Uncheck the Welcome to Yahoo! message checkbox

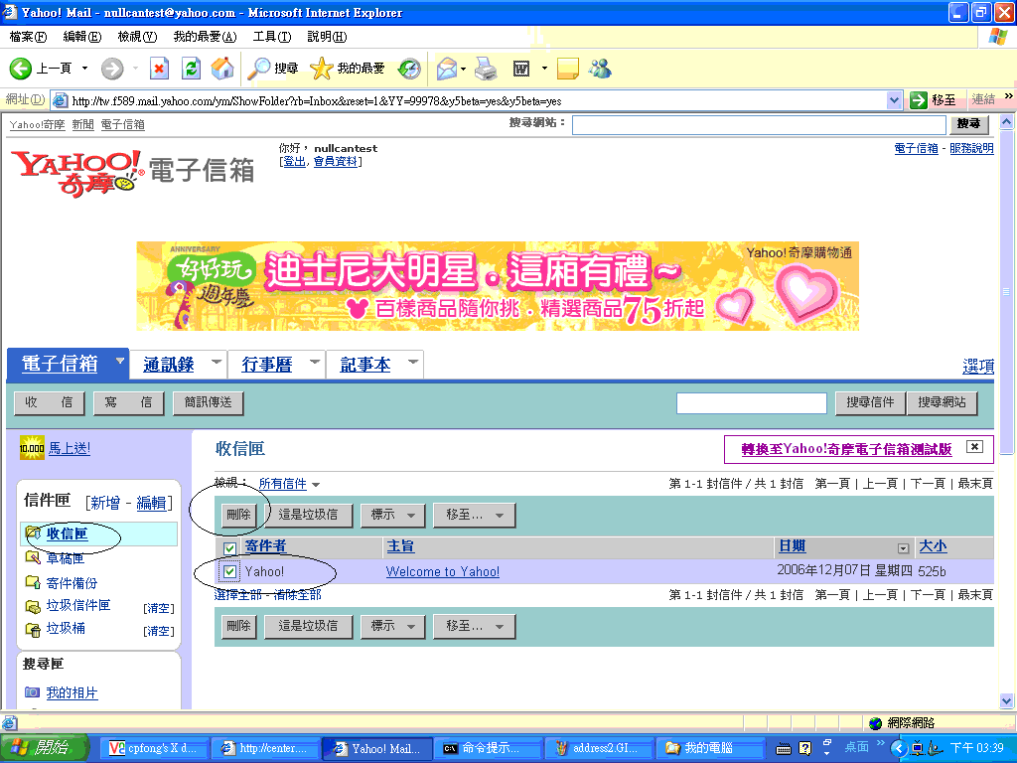coord(230,571)
